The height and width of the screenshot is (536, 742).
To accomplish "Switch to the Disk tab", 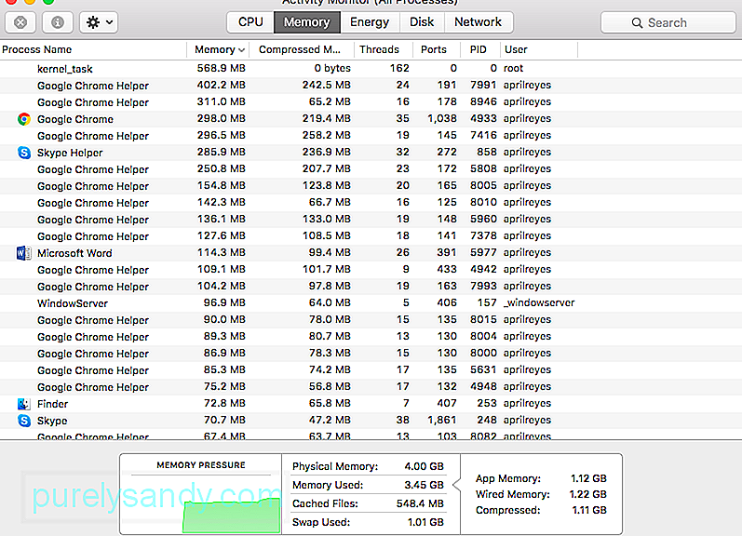I will click(x=422, y=22).
